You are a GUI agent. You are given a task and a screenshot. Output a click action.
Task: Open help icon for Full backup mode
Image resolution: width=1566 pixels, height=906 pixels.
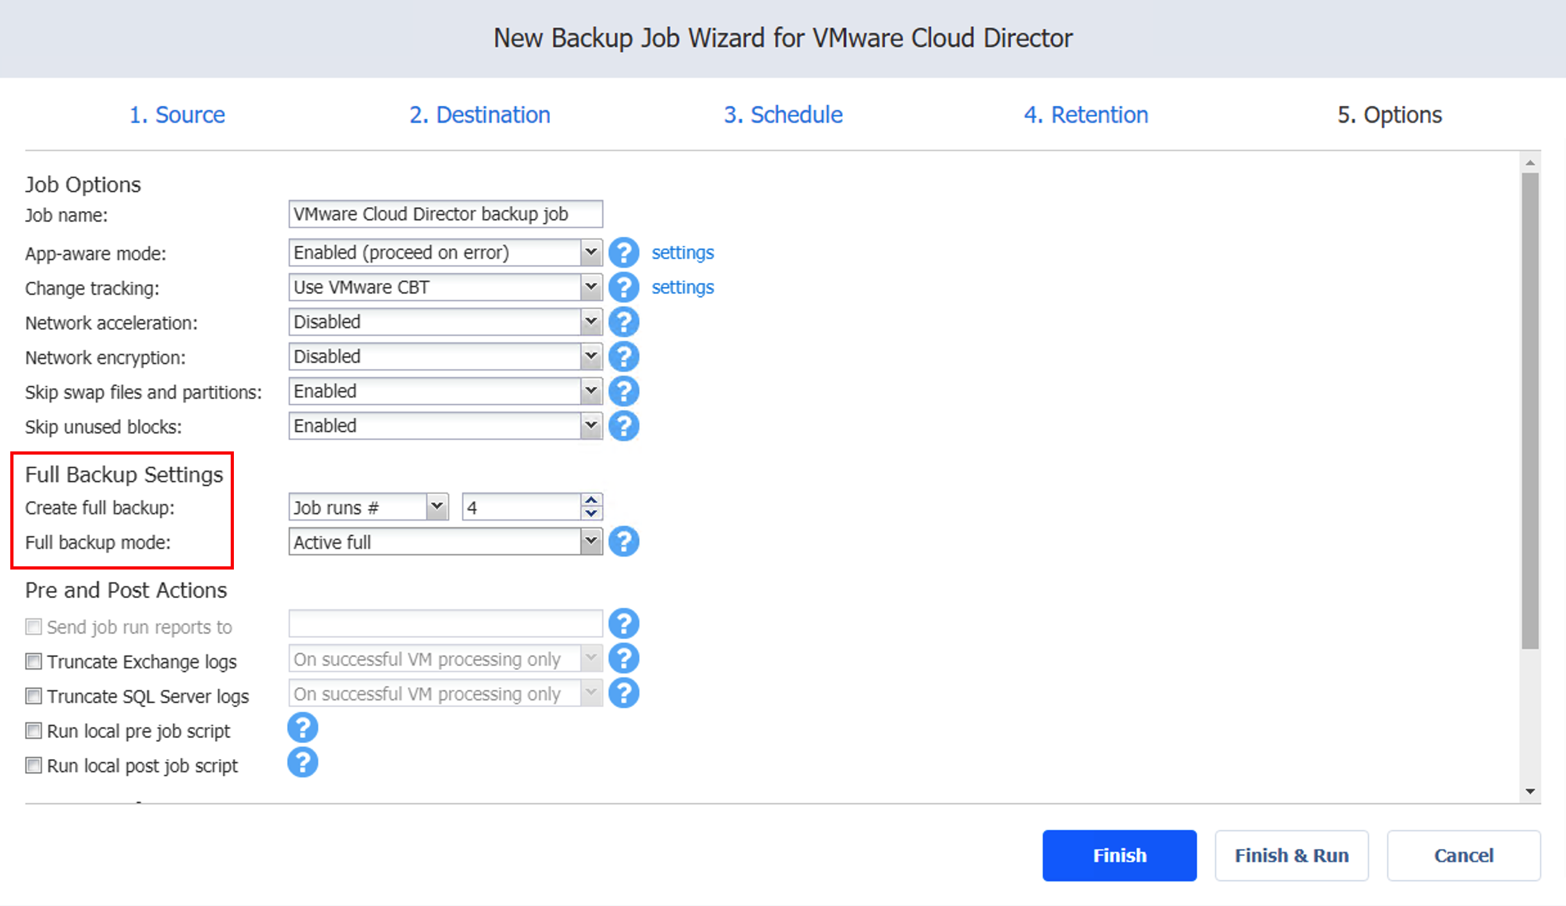click(x=623, y=541)
